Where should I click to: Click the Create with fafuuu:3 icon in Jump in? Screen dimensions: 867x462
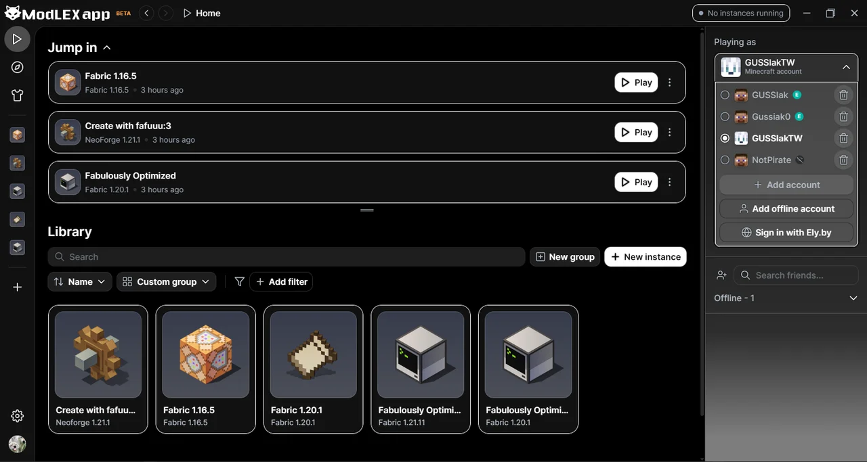click(x=68, y=132)
